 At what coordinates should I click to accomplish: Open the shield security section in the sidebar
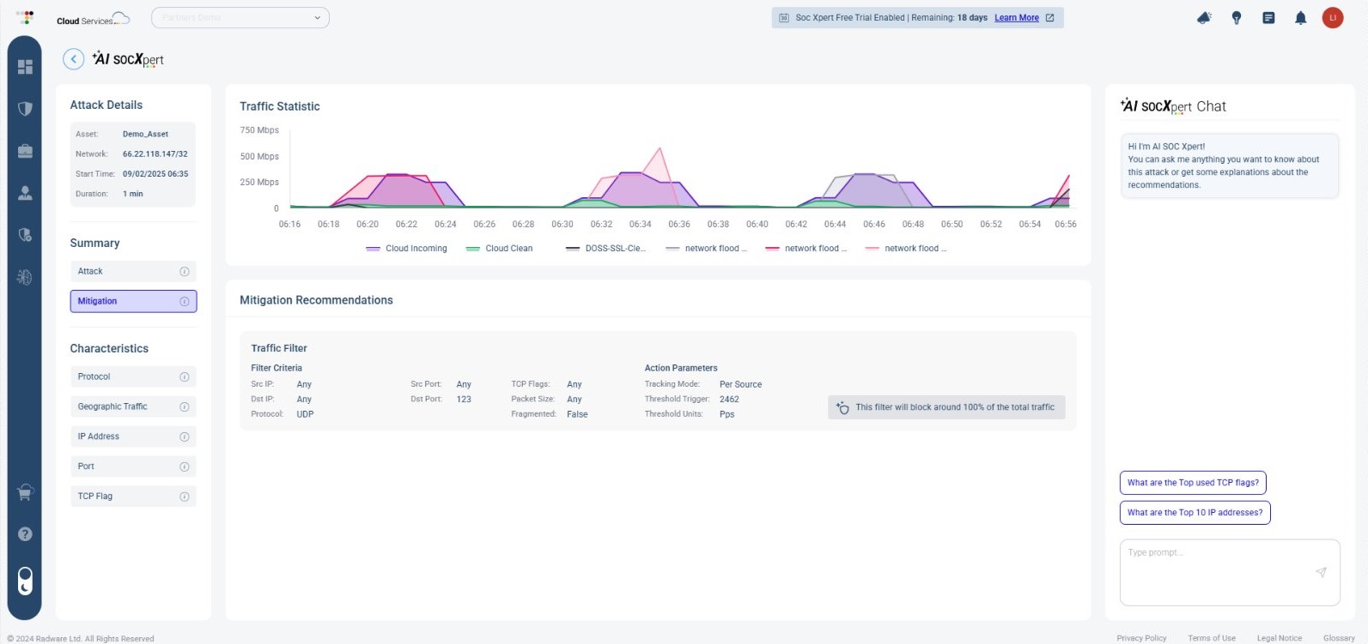pyautogui.click(x=25, y=109)
